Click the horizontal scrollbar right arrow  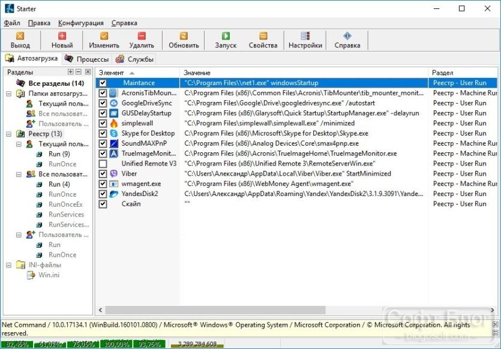pyautogui.click(x=493, y=310)
